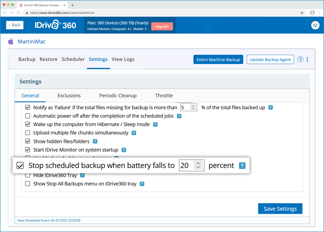
Task: Adjust missing files percent stepper arrows
Action: click(x=193, y=107)
